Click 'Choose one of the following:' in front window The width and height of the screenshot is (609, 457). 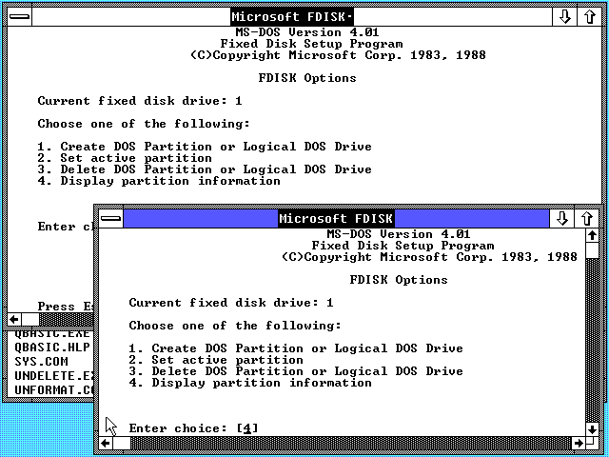[235, 326]
